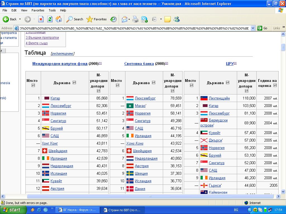
Task: Click the Лихтенщайн country link
Action: point(219,98)
